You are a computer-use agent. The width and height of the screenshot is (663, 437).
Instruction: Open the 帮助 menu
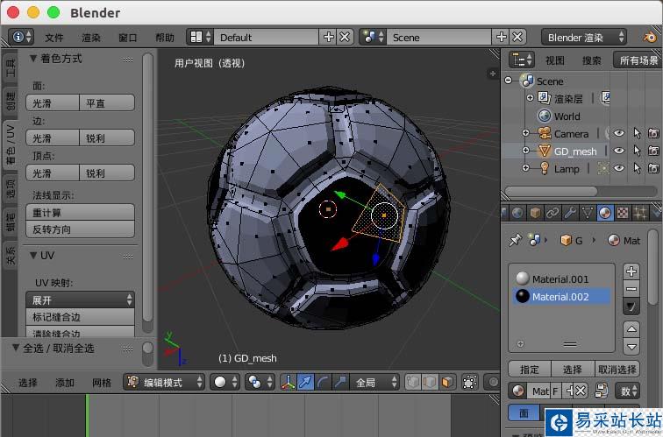(165, 38)
